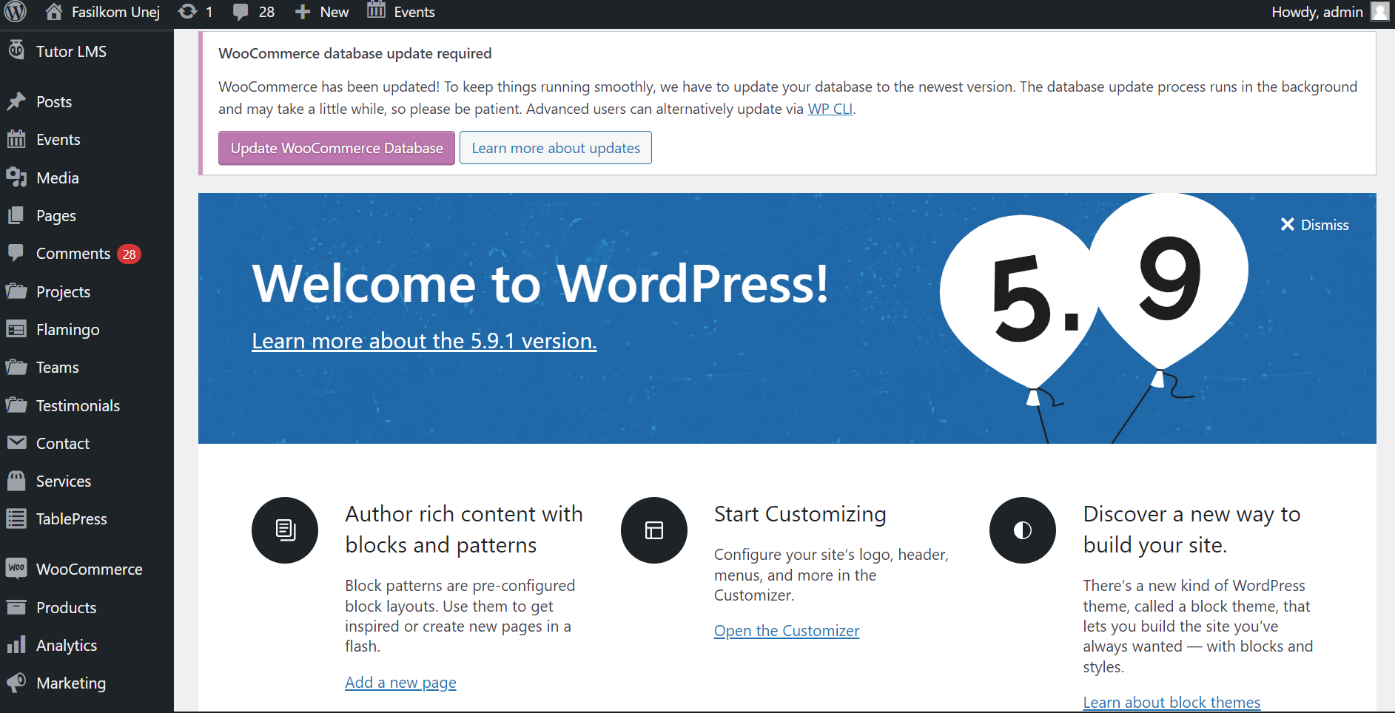Click the Tutor LMS sidebar icon
The width and height of the screenshot is (1395, 713).
(x=16, y=50)
